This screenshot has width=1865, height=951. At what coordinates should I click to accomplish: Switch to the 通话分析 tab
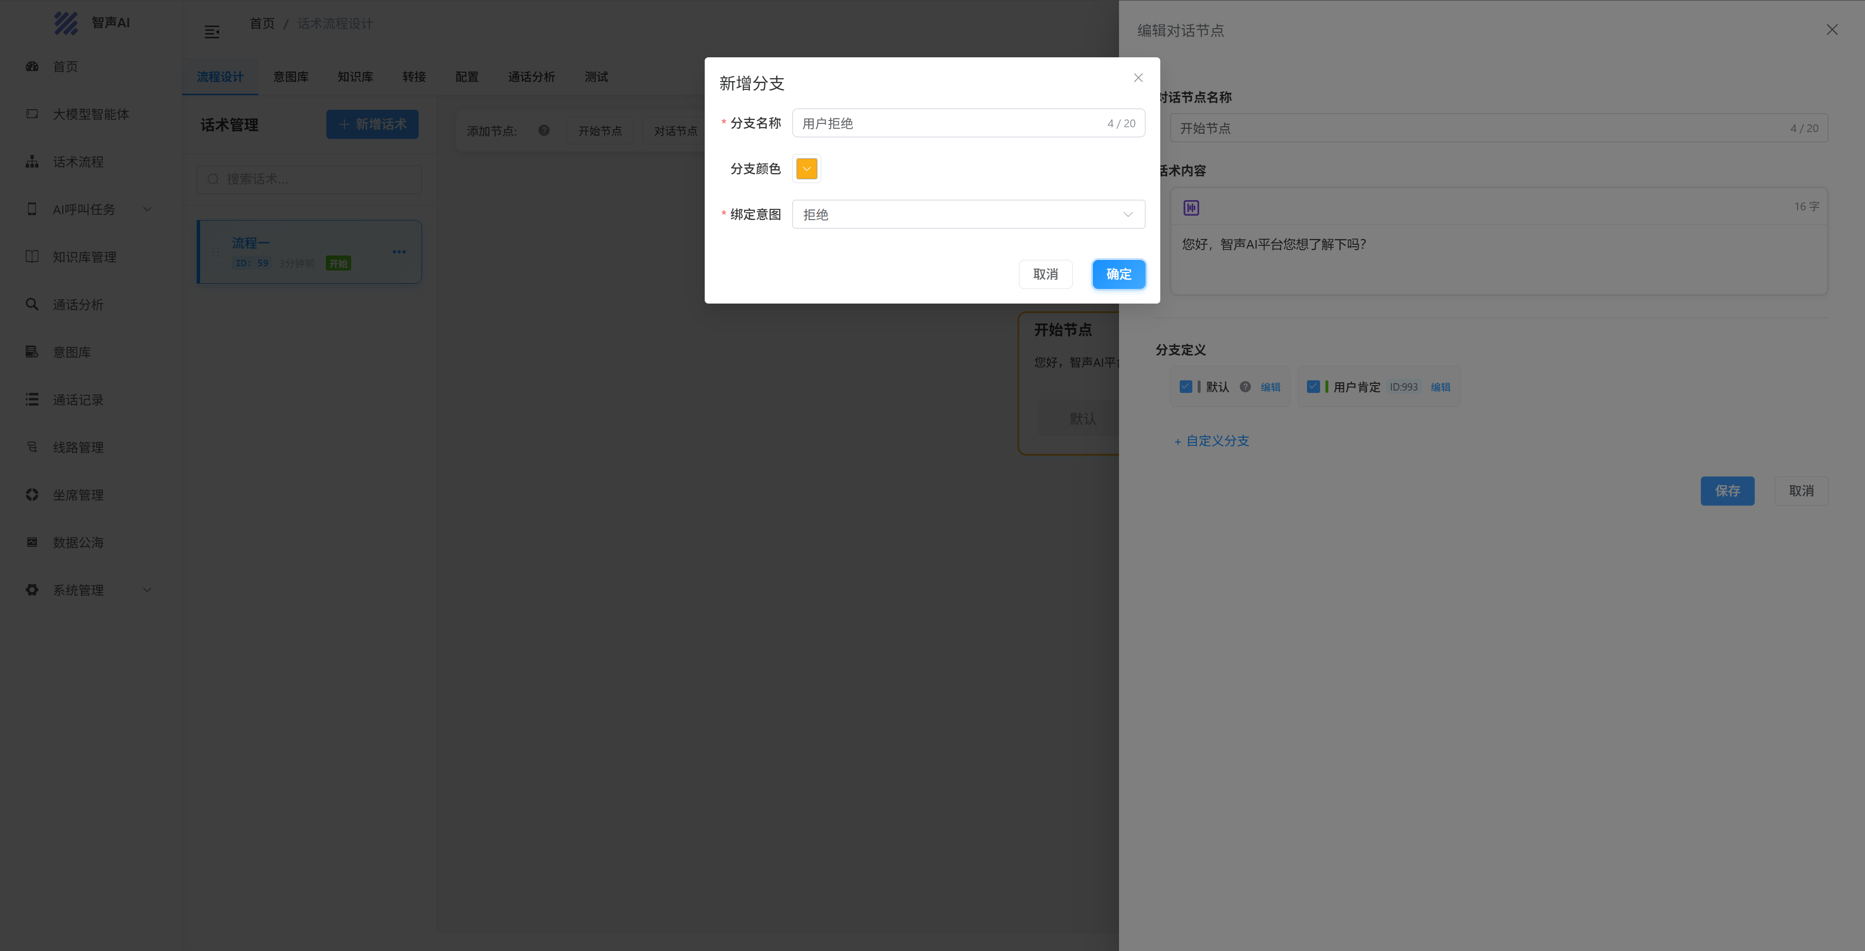[x=531, y=77]
